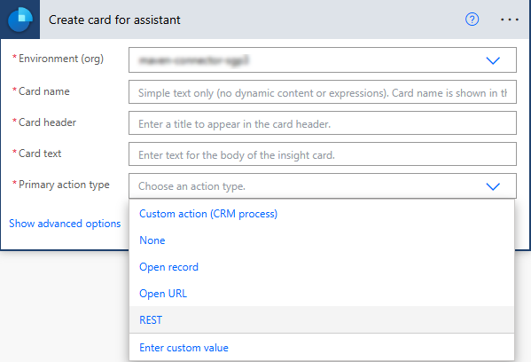Click Show advanced options link
This screenshot has height=362, width=531.
point(65,224)
